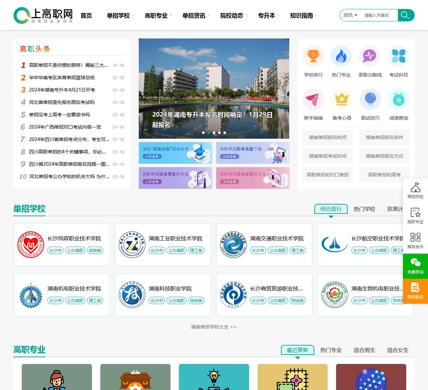428x390 pixels.
Task: Click 湖南生物机电职业技术学院 logo
Action: coord(335,295)
